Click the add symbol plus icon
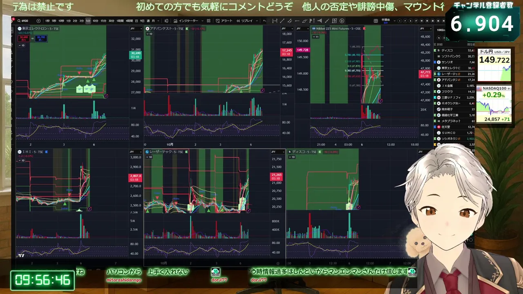This screenshot has height=294, width=523. pyautogui.click(x=38, y=21)
